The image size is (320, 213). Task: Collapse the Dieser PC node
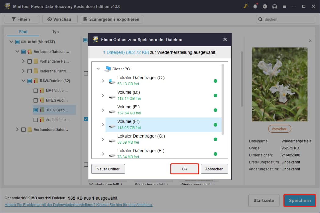[98, 69]
